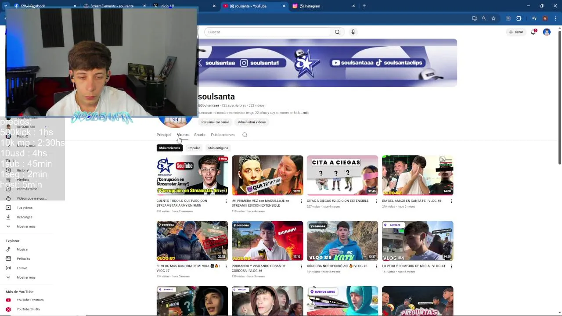Select the Más antiguos filter chip
Image resolution: width=562 pixels, height=316 pixels.
(x=218, y=148)
